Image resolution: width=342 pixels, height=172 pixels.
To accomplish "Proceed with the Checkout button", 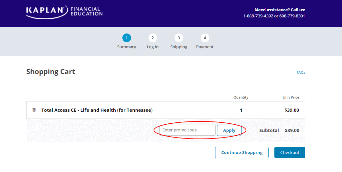I will [x=290, y=153].
